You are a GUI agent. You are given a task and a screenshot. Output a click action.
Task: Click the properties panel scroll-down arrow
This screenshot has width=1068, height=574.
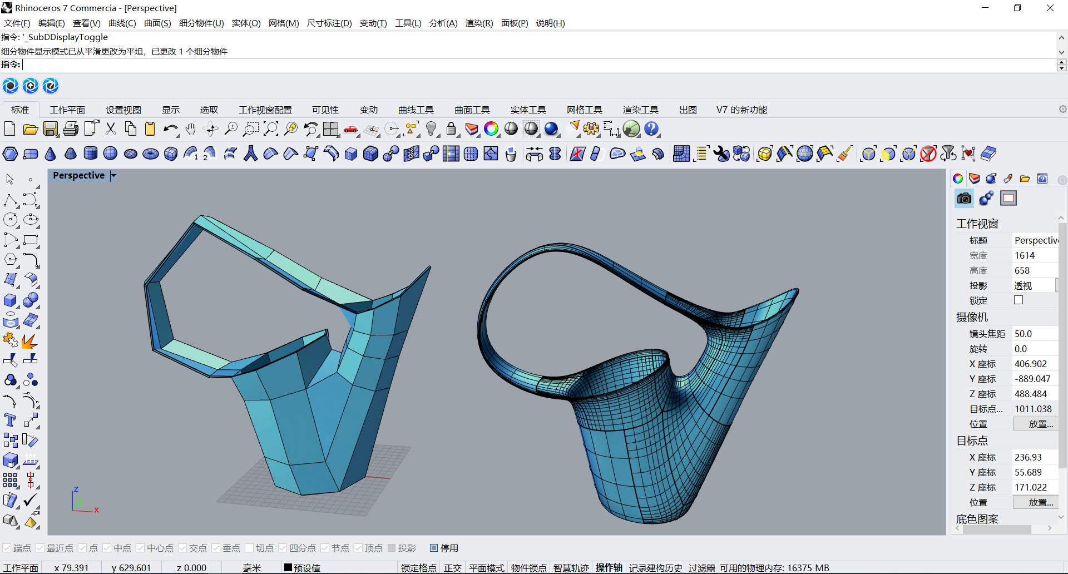(x=1061, y=517)
